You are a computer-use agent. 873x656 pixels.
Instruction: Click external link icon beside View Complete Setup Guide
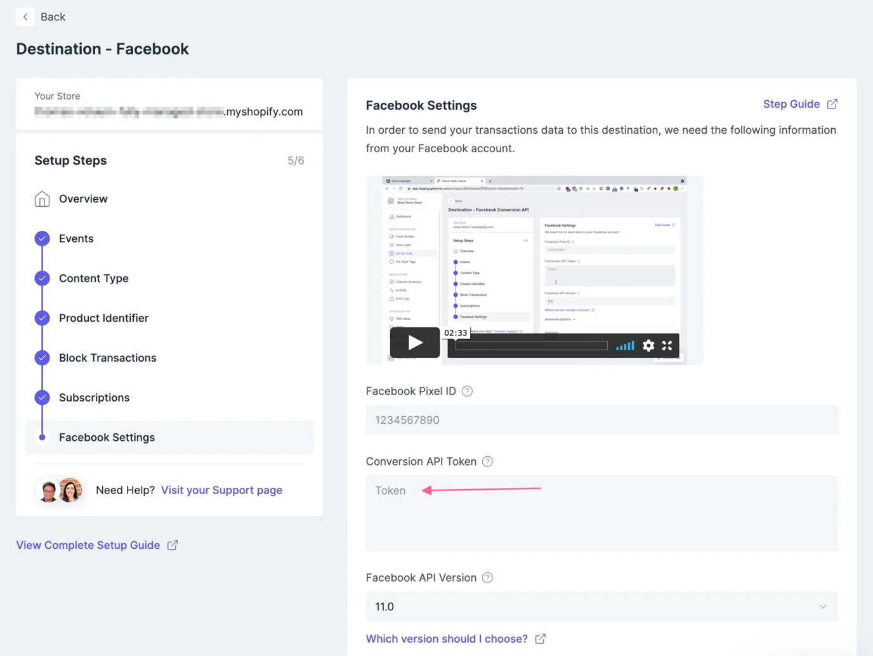click(x=173, y=546)
